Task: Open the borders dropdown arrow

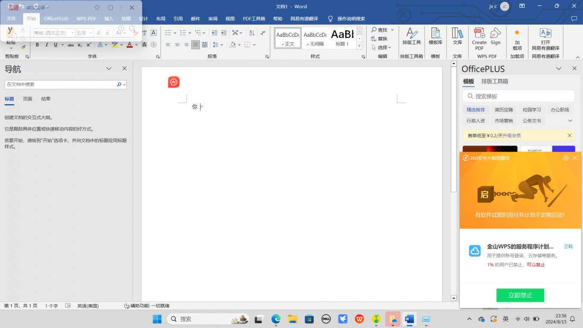Action: click(x=254, y=45)
